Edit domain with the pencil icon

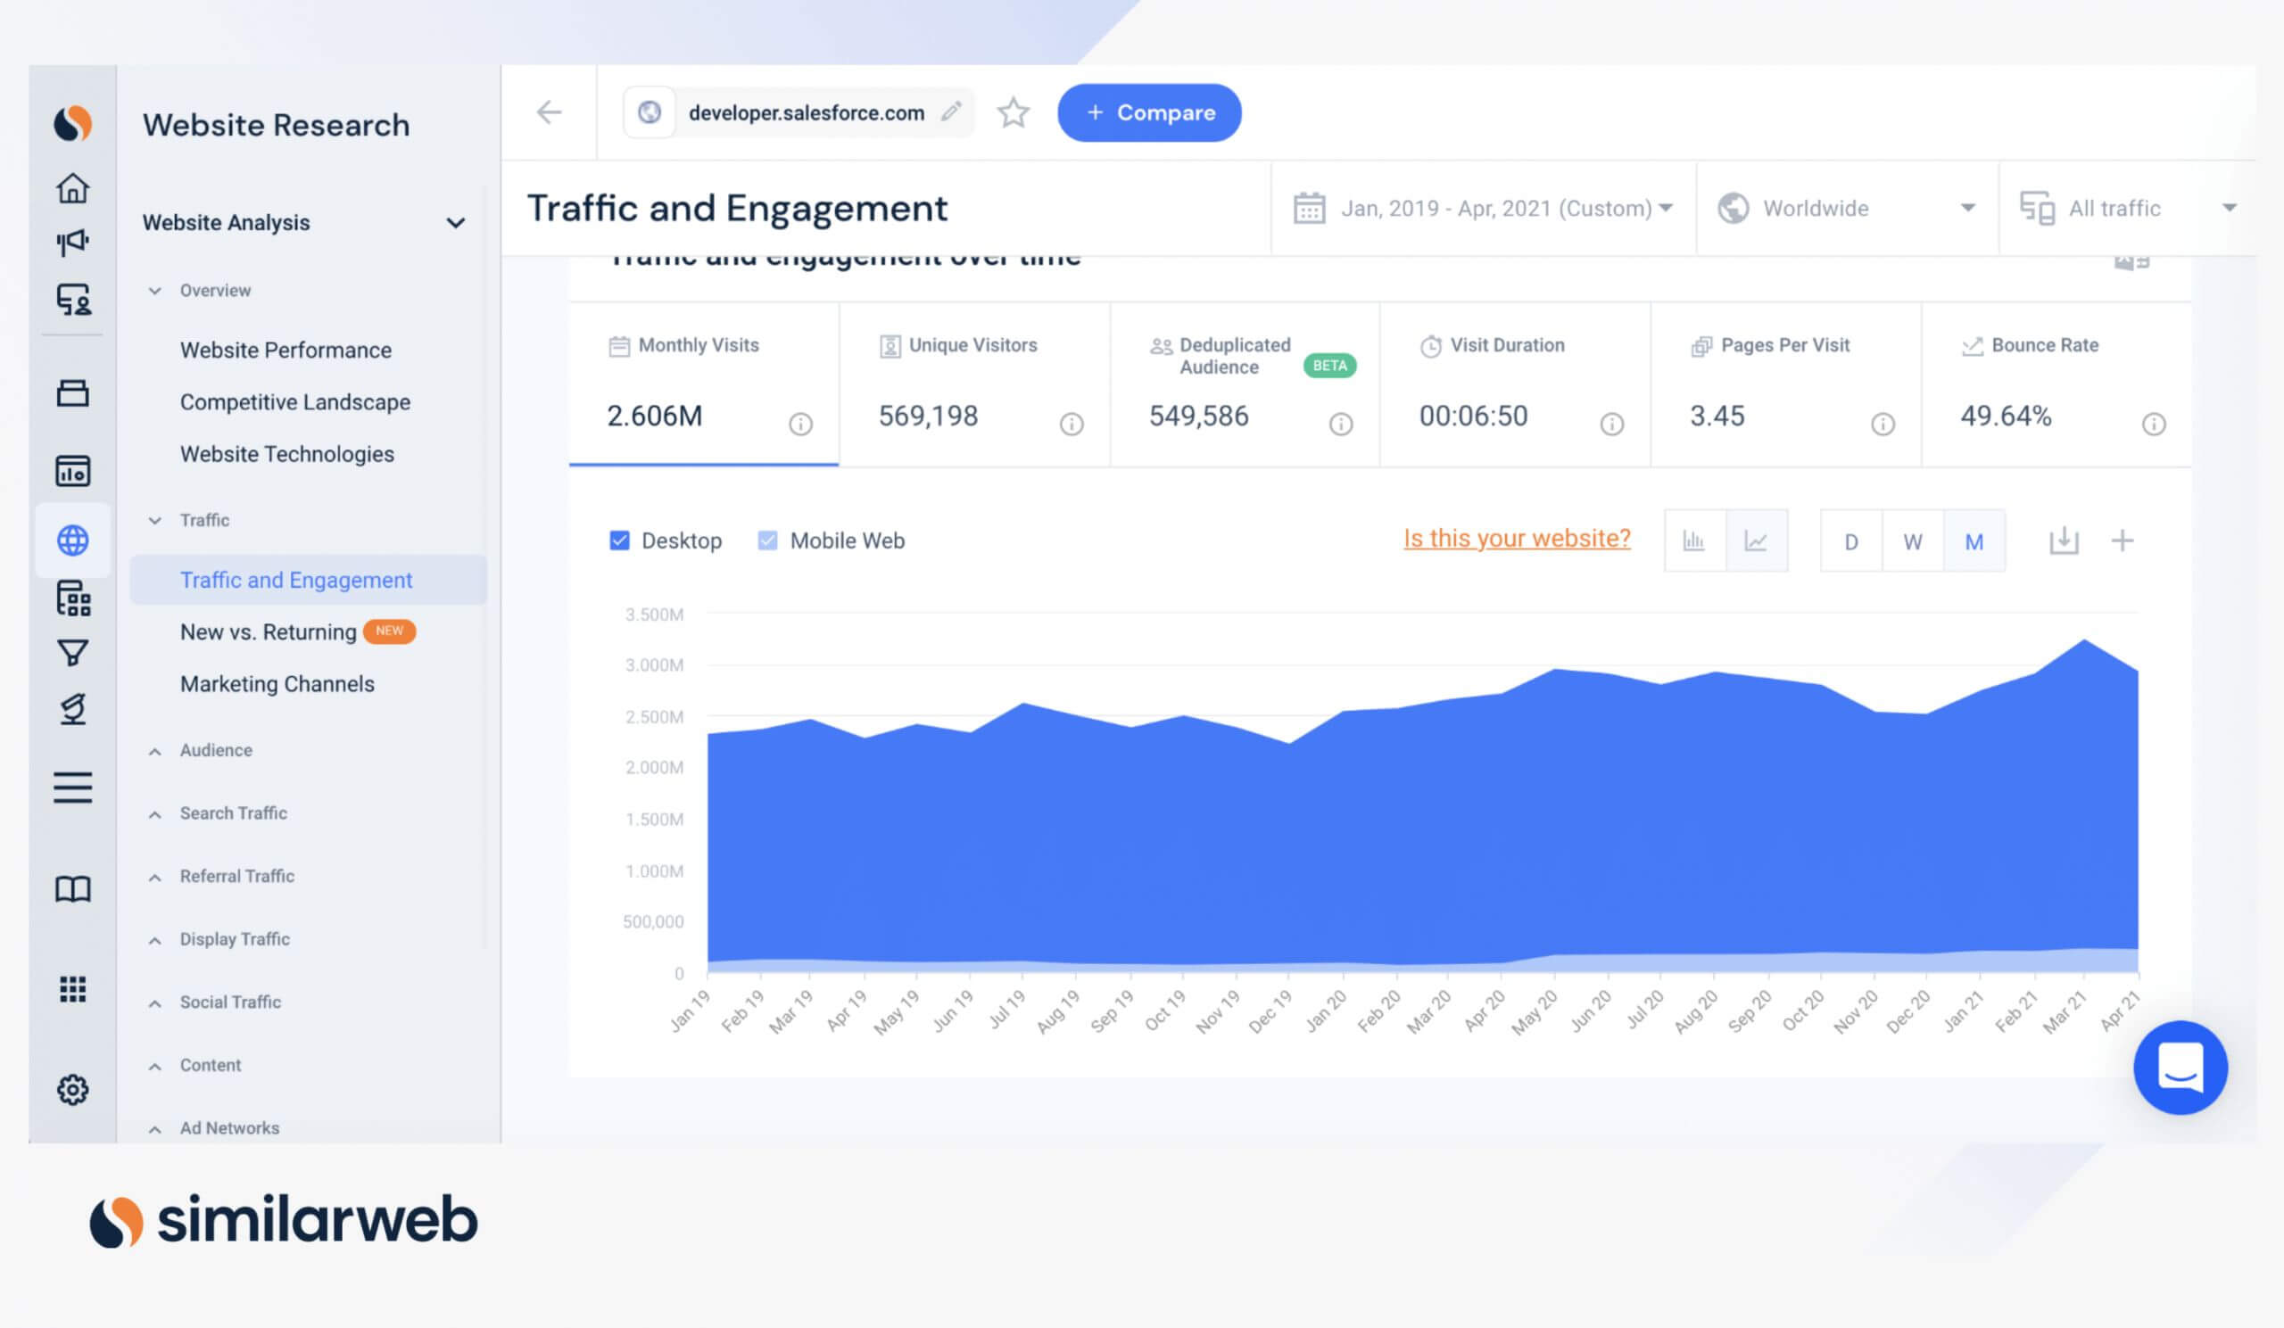click(951, 112)
